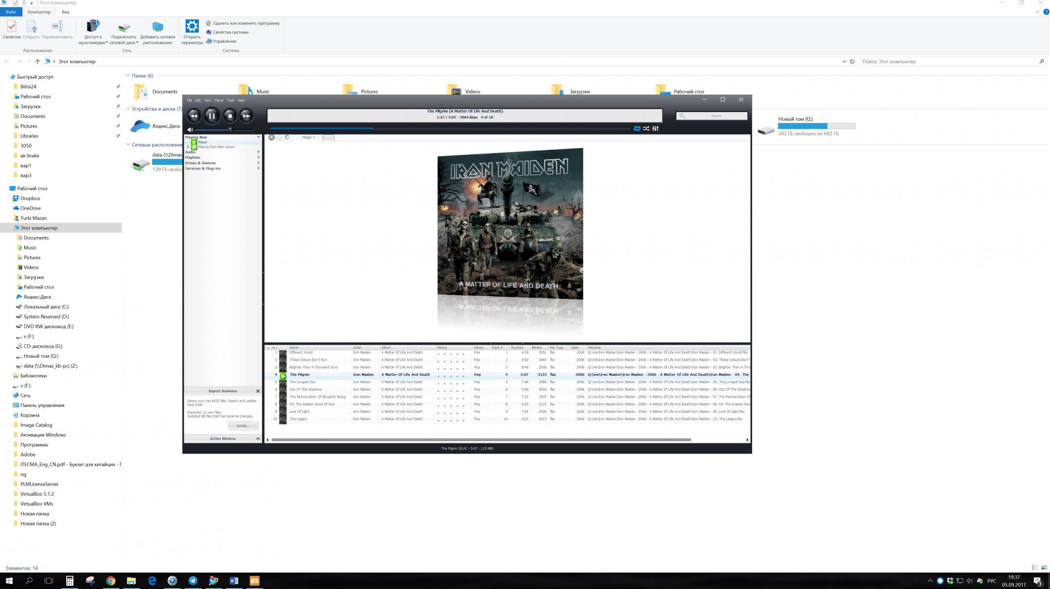Stop playback with the square button
The width and height of the screenshot is (1050, 589).
230,116
